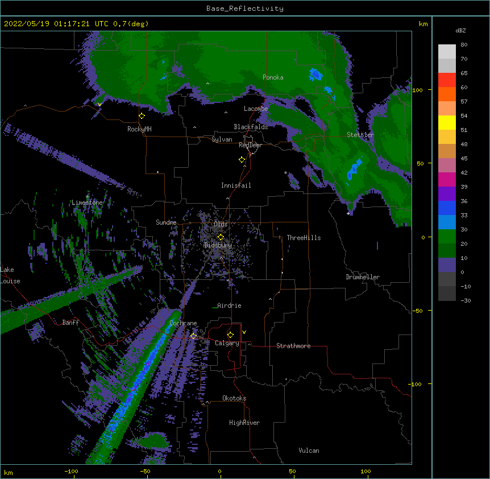Click the yellow diamond marker above Calgary

pyautogui.click(x=230, y=335)
